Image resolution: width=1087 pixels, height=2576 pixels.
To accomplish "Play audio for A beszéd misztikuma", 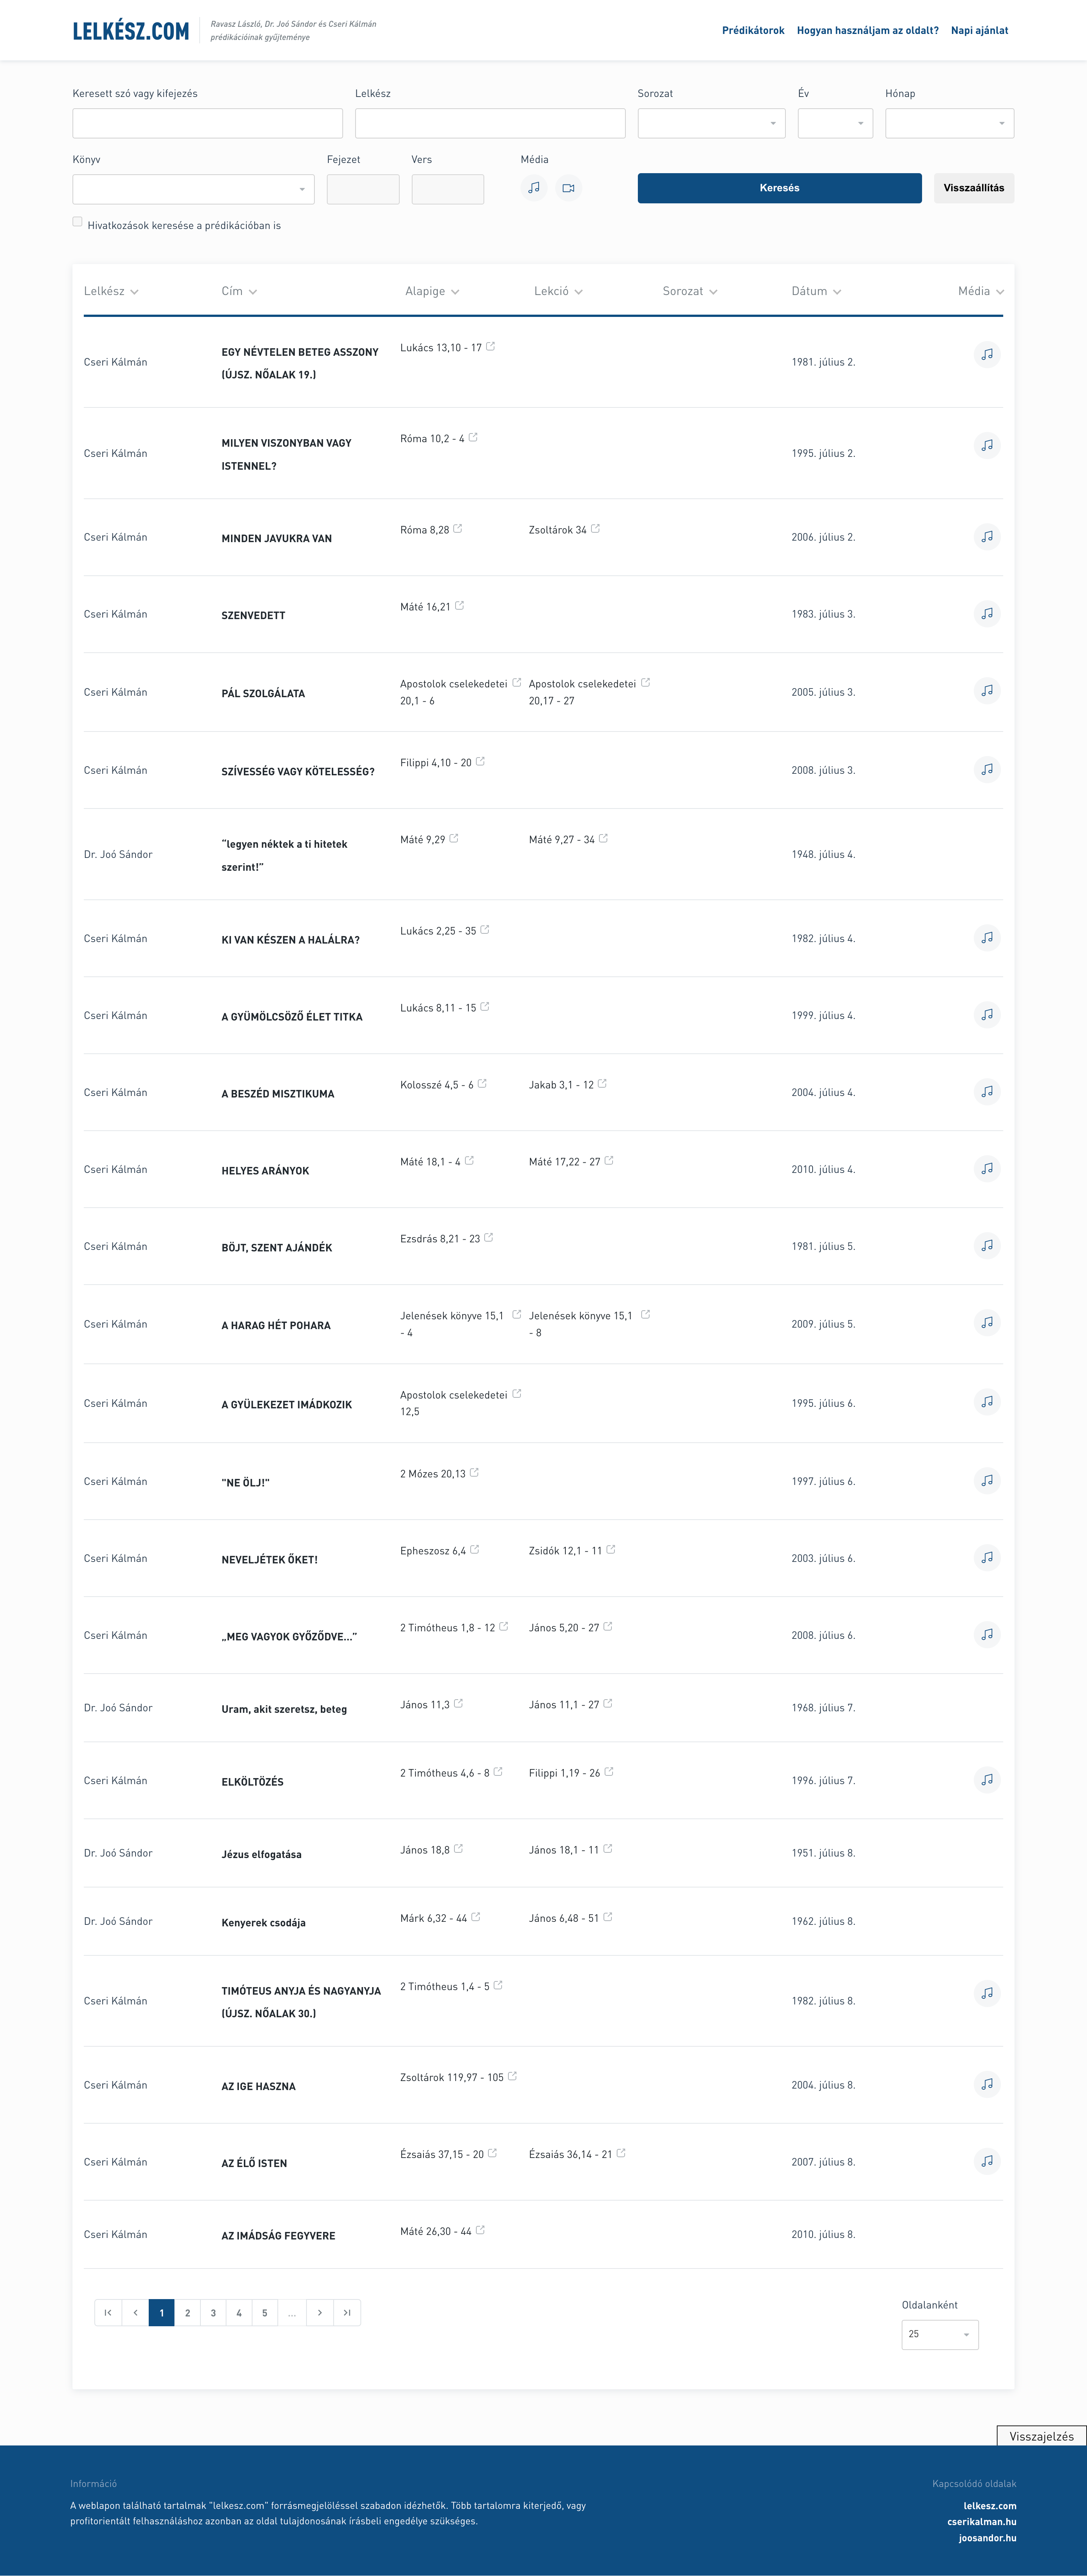I will point(987,1092).
